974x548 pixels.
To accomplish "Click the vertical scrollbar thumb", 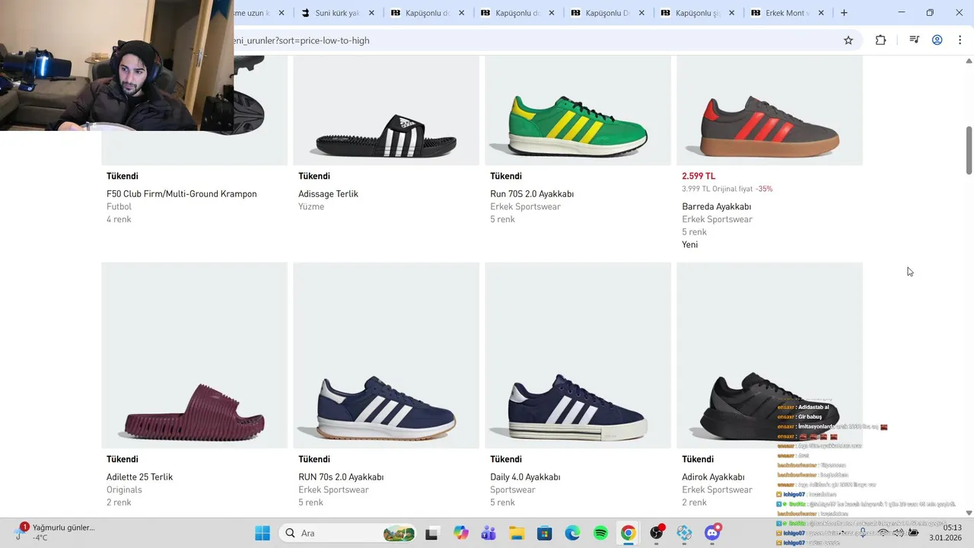I will click(x=969, y=150).
